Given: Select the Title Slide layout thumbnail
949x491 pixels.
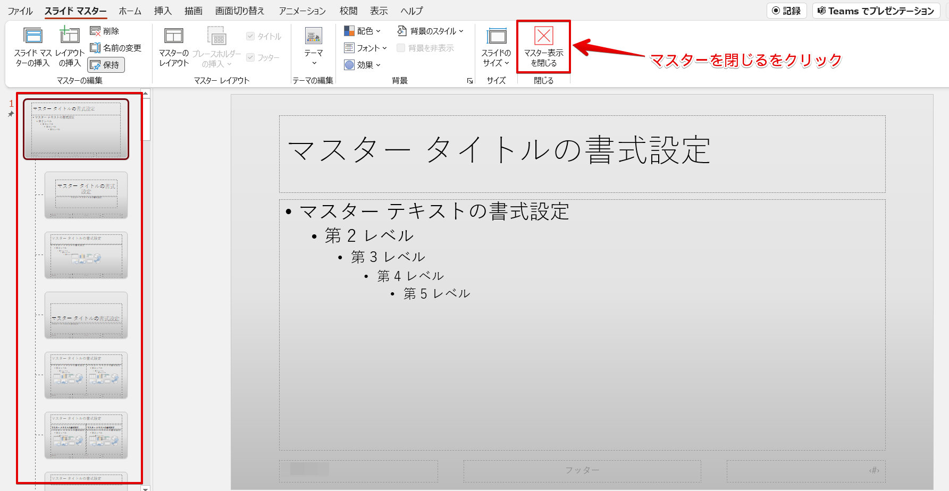Looking at the screenshot, I should [86, 195].
